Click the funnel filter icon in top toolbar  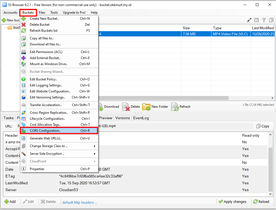[x=264, y=20]
